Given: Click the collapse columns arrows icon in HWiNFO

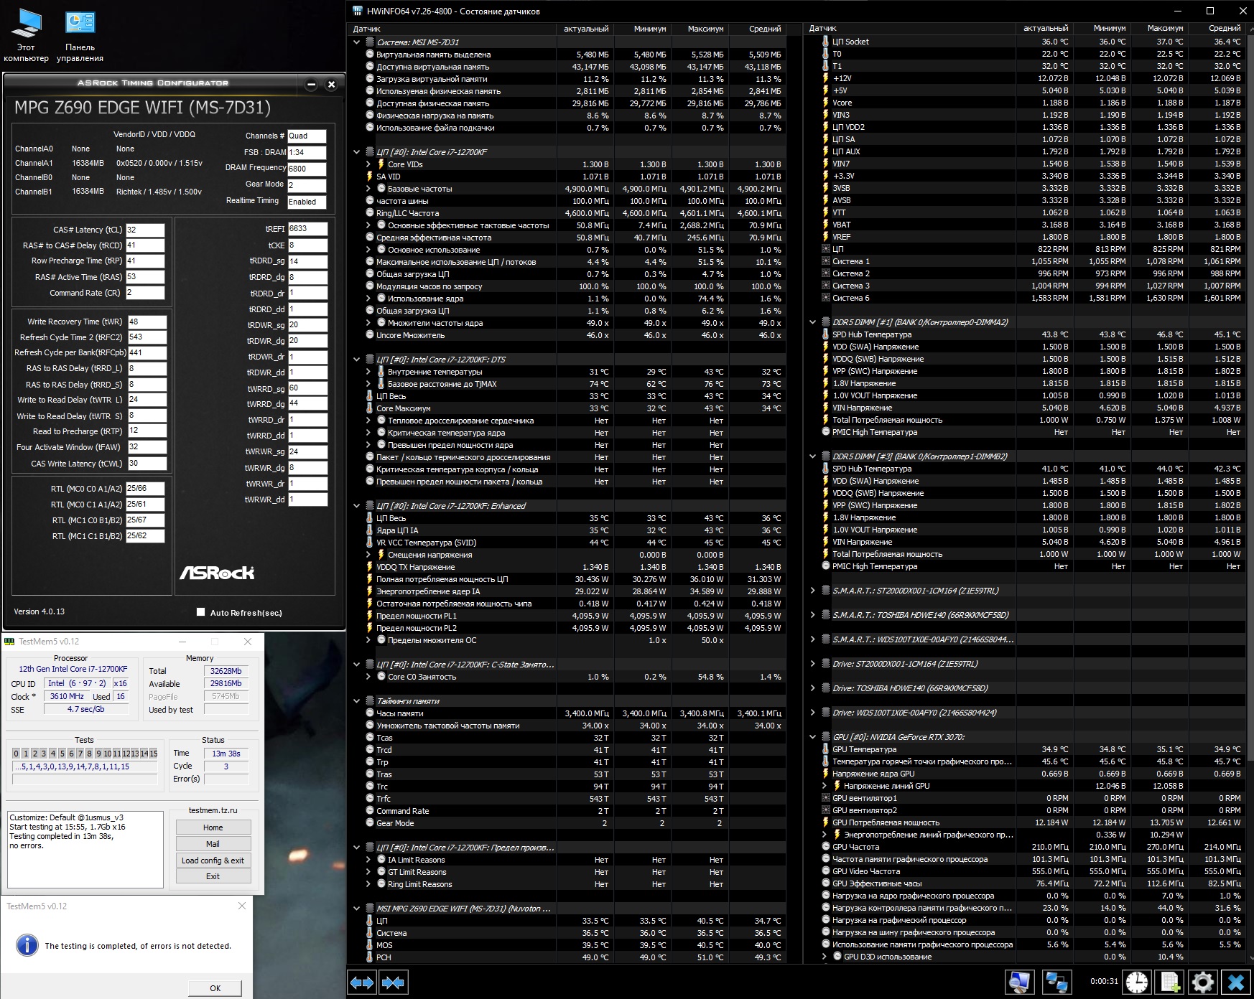Looking at the screenshot, I should point(393,982).
